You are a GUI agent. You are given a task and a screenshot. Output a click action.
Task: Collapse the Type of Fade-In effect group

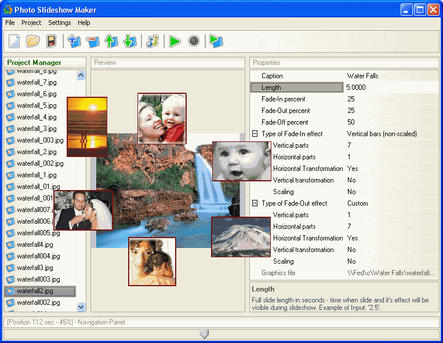click(x=255, y=133)
